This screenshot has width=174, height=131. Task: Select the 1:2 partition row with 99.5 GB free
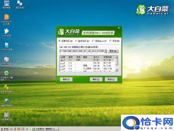(x=88, y=63)
